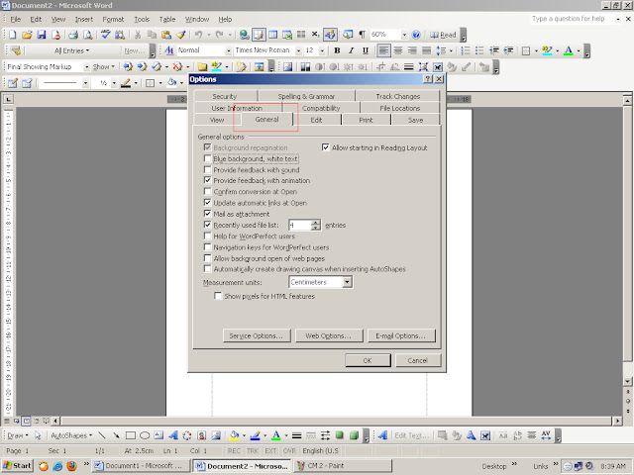Click the Print Preview icon
The height and width of the screenshot is (475, 634).
click(87, 35)
